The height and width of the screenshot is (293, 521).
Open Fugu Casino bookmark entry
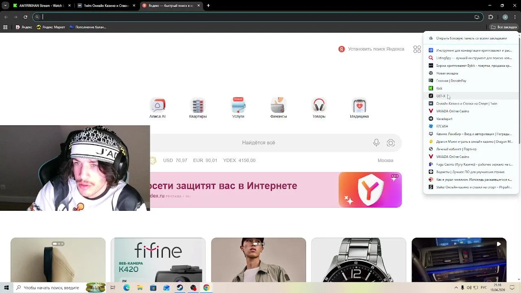tap(471, 164)
